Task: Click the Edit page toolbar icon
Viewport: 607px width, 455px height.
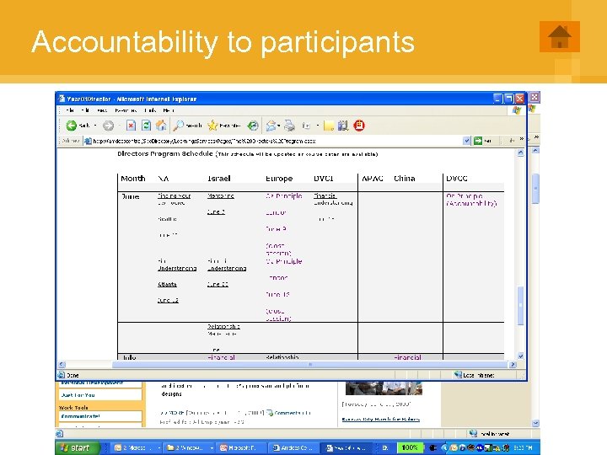Action: 306,126
